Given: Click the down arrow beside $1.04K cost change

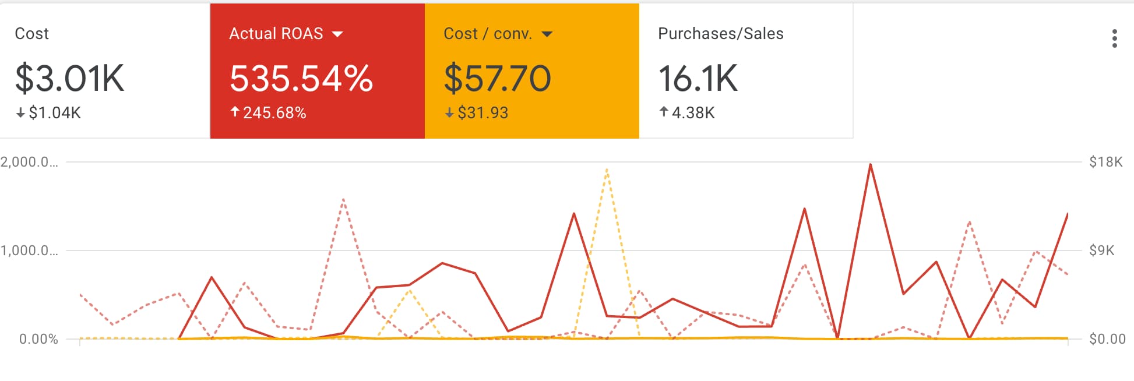Looking at the screenshot, I should pos(20,113).
